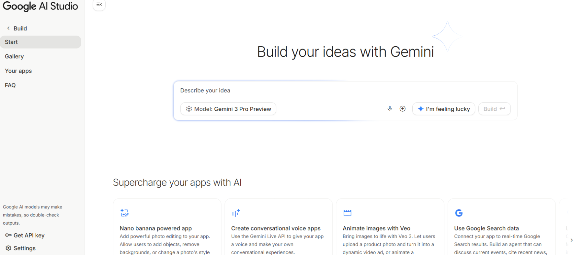This screenshot has width=583, height=255.
Task: Collapse the sidebar with the toggle icon
Action: pyautogui.click(x=99, y=5)
